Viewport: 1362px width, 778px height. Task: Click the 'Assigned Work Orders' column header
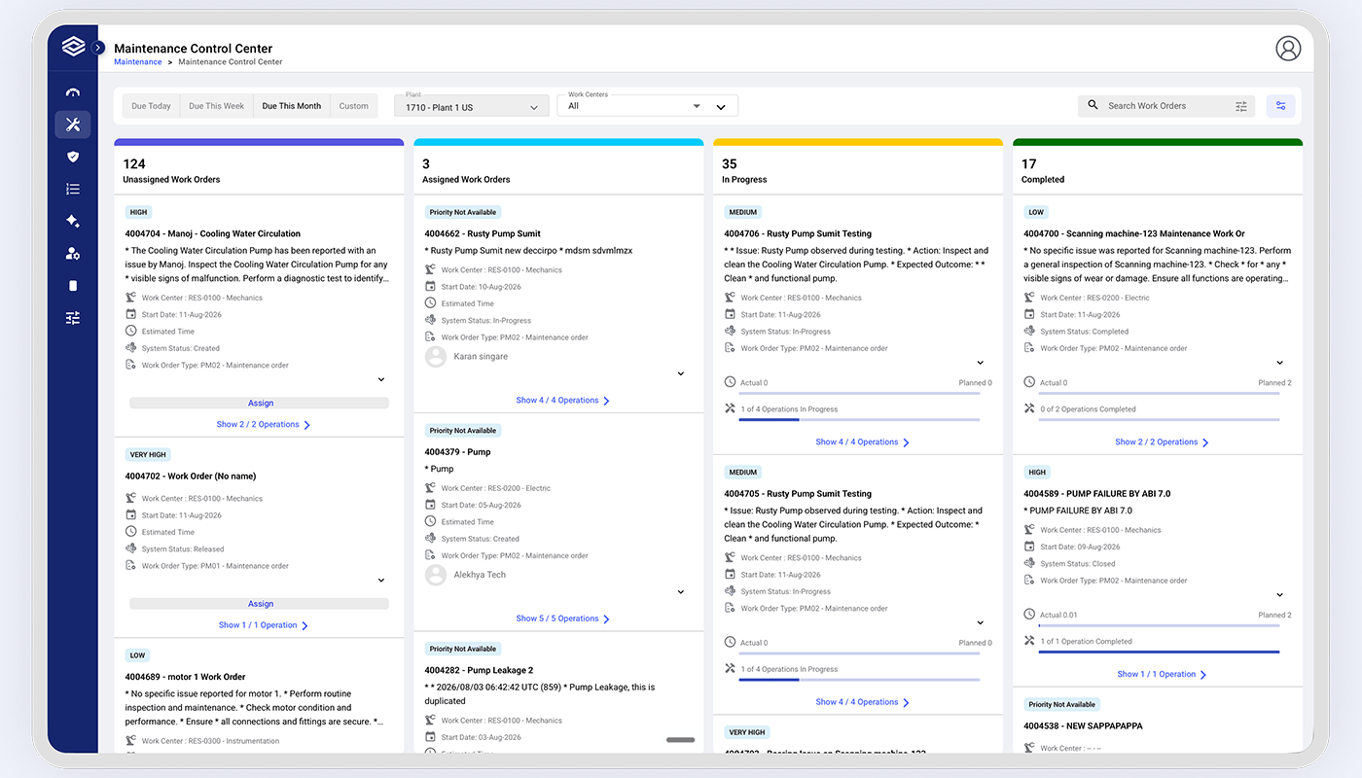point(558,171)
